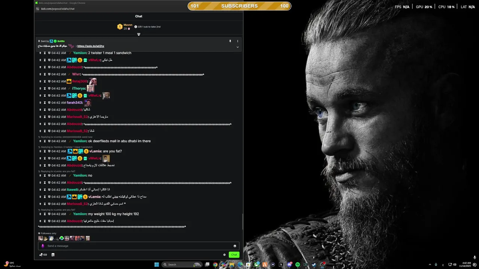Open the solo.to/sd2hx pinned link
This screenshot has width=479, height=269.
(x=91, y=46)
